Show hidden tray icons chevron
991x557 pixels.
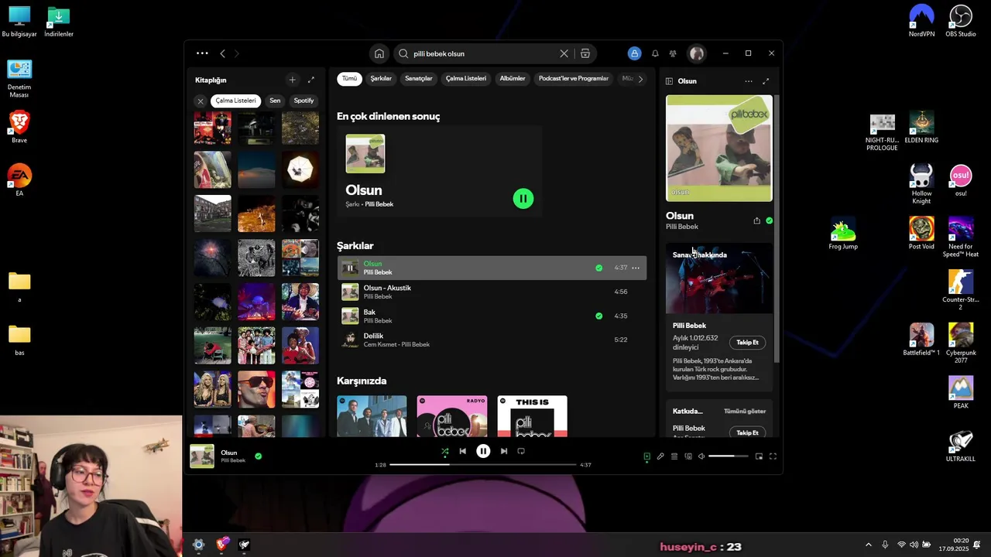pyautogui.click(x=868, y=545)
